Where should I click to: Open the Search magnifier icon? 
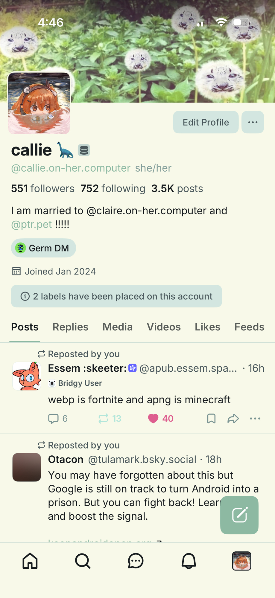pyautogui.click(x=83, y=561)
